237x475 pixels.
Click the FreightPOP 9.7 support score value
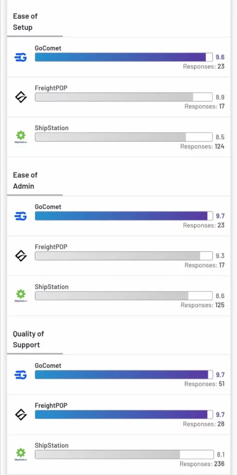click(220, 415)
